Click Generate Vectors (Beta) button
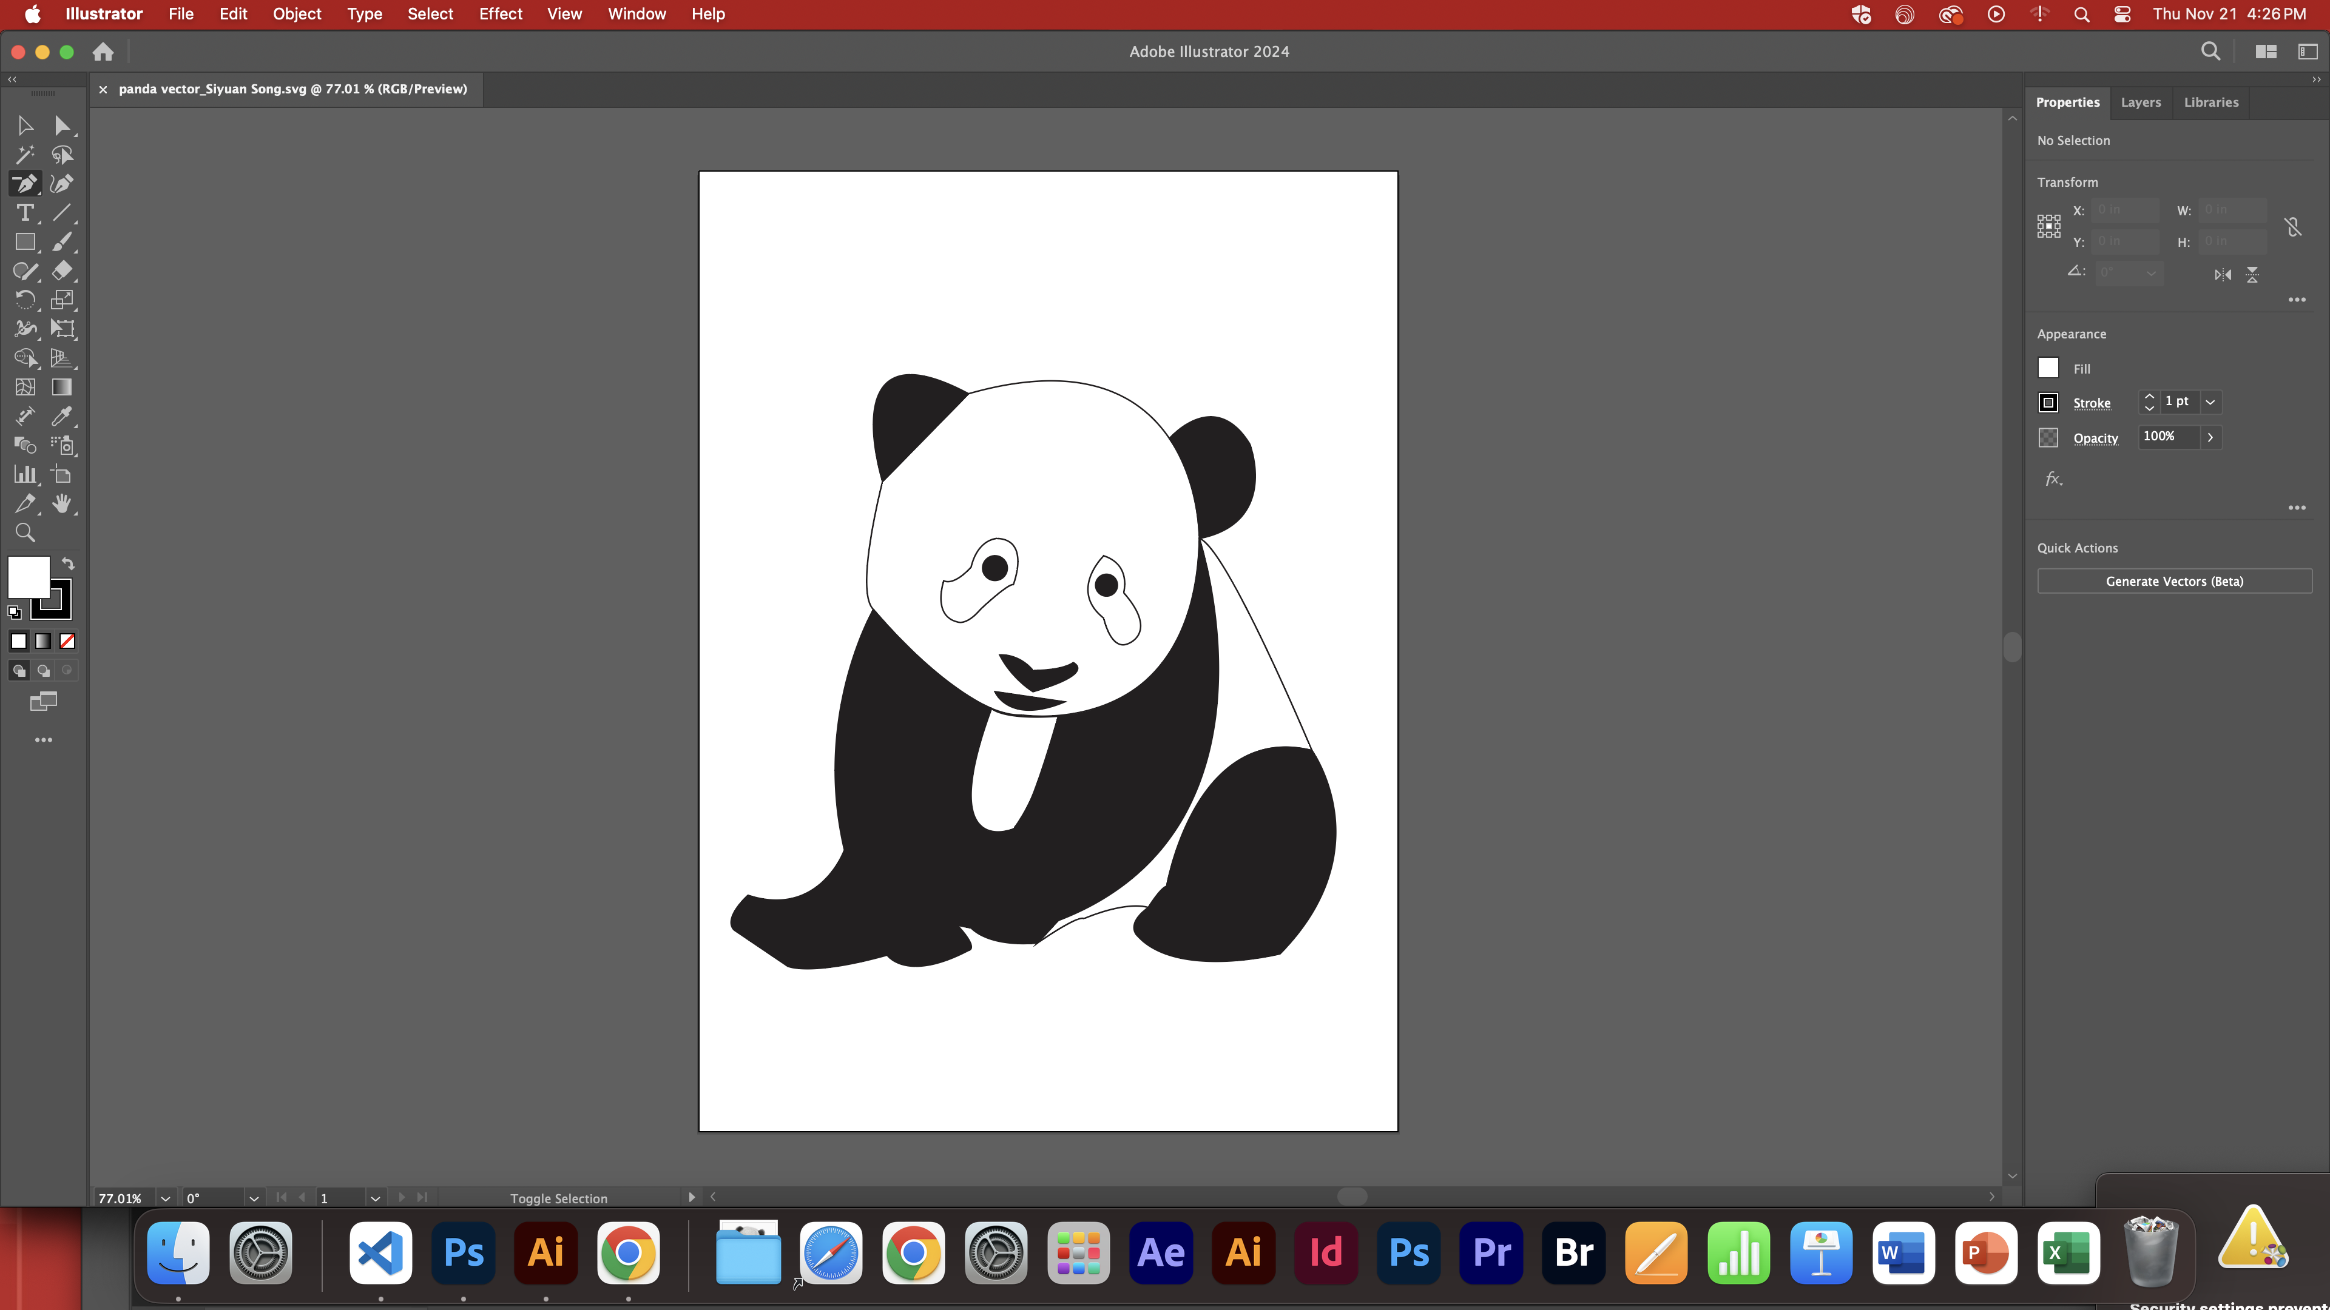This screenshot has height=1310, width=2330. [x=2173, y=582]
